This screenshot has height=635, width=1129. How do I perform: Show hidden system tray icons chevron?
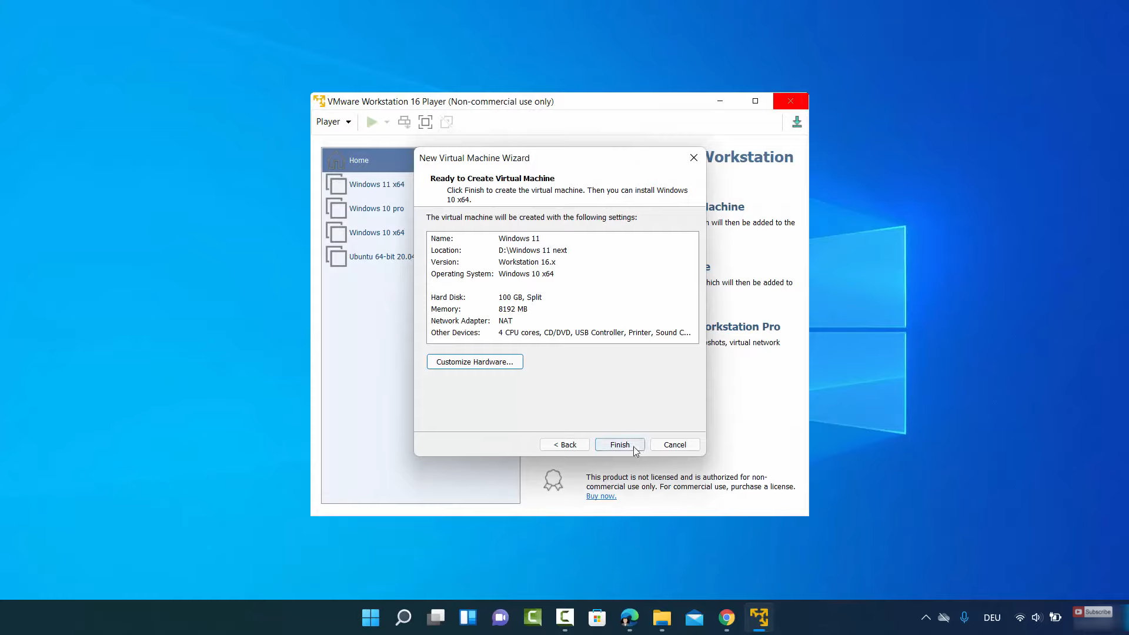(926, 617)
